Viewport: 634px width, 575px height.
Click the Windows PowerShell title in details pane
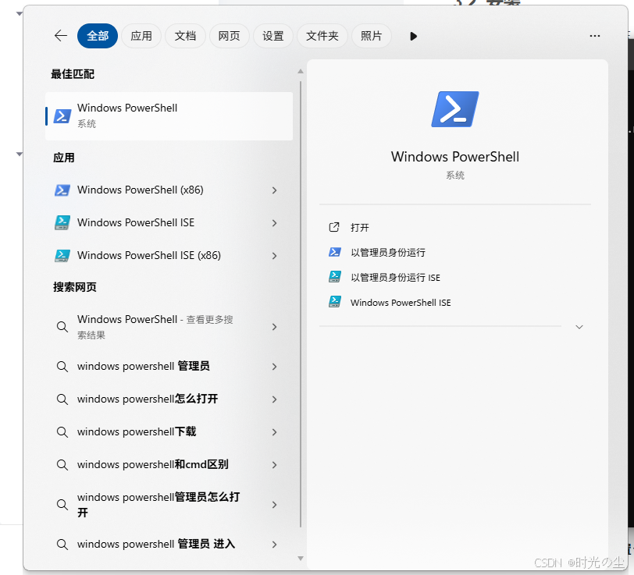455,157
